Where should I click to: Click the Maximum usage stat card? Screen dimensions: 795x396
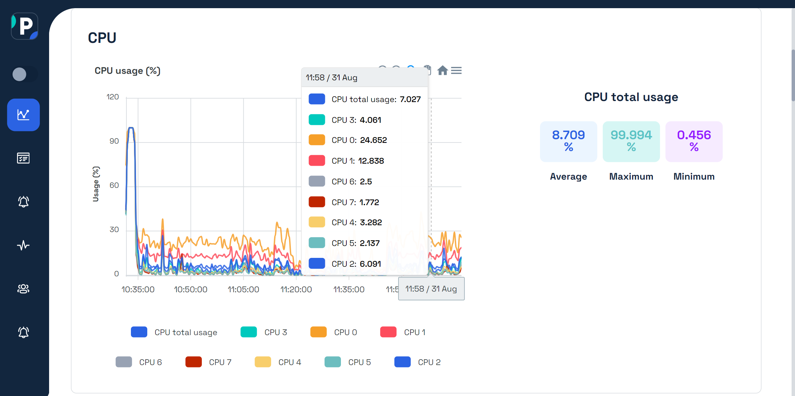(x=631, y=142)
